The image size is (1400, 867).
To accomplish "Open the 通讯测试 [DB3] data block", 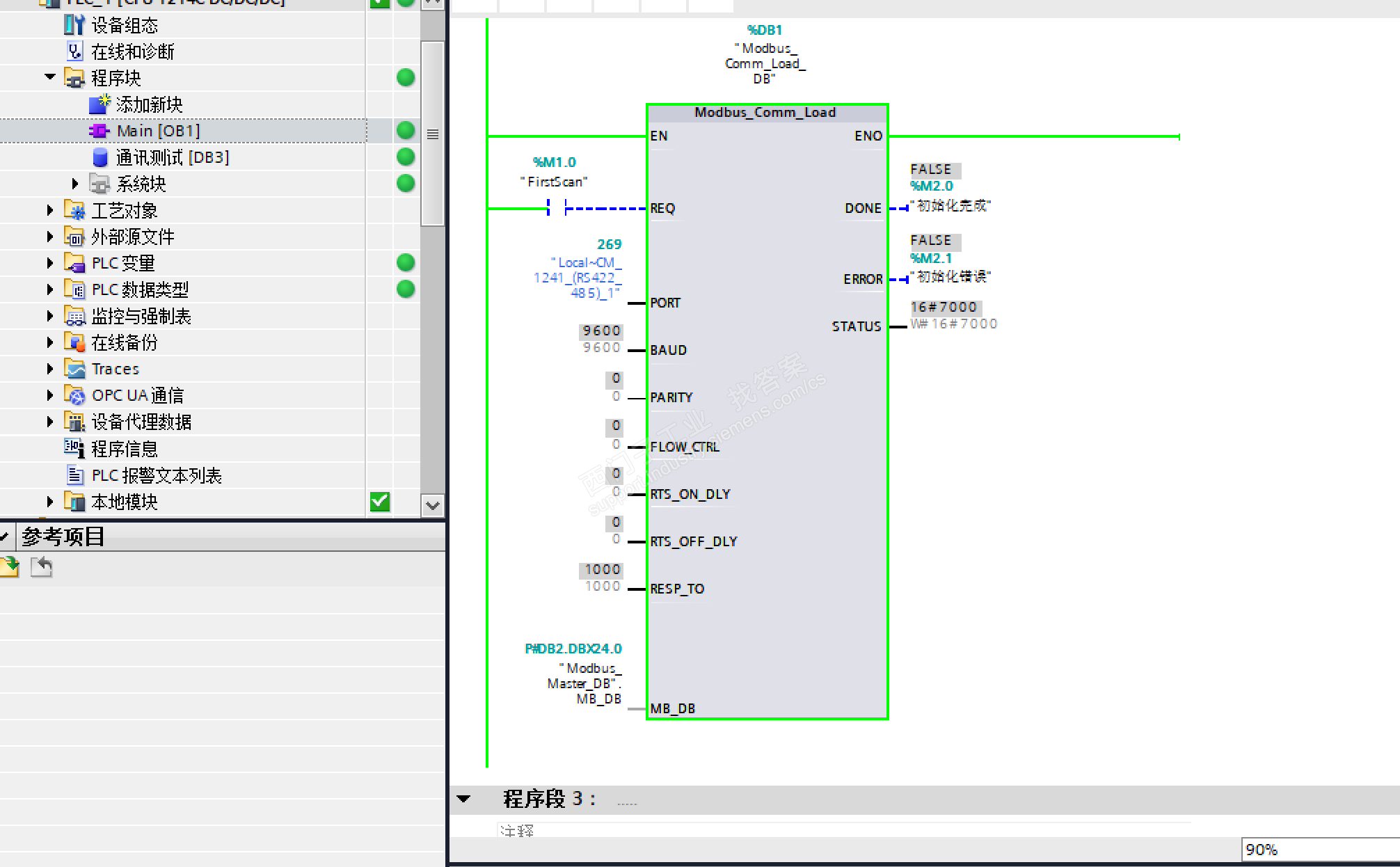I will [172, 157].
